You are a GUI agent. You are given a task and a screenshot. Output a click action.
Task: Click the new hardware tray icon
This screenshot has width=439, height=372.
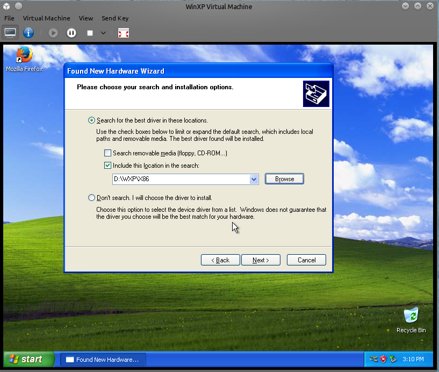[393, 359]
